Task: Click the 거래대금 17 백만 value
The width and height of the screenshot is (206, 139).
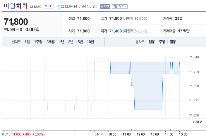Action: click(x=184, y=31)
